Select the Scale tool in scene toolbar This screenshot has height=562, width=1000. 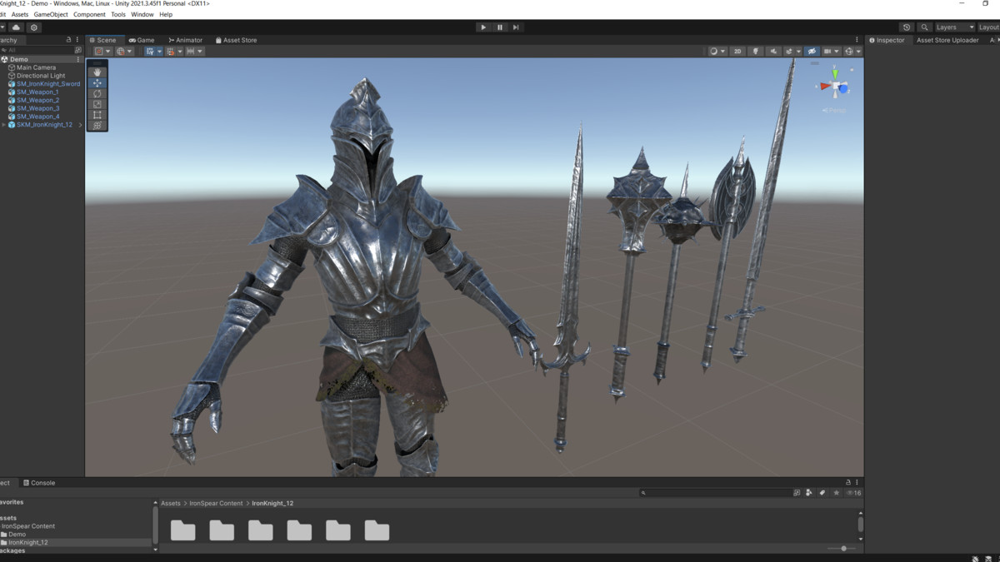coord(97,105)
